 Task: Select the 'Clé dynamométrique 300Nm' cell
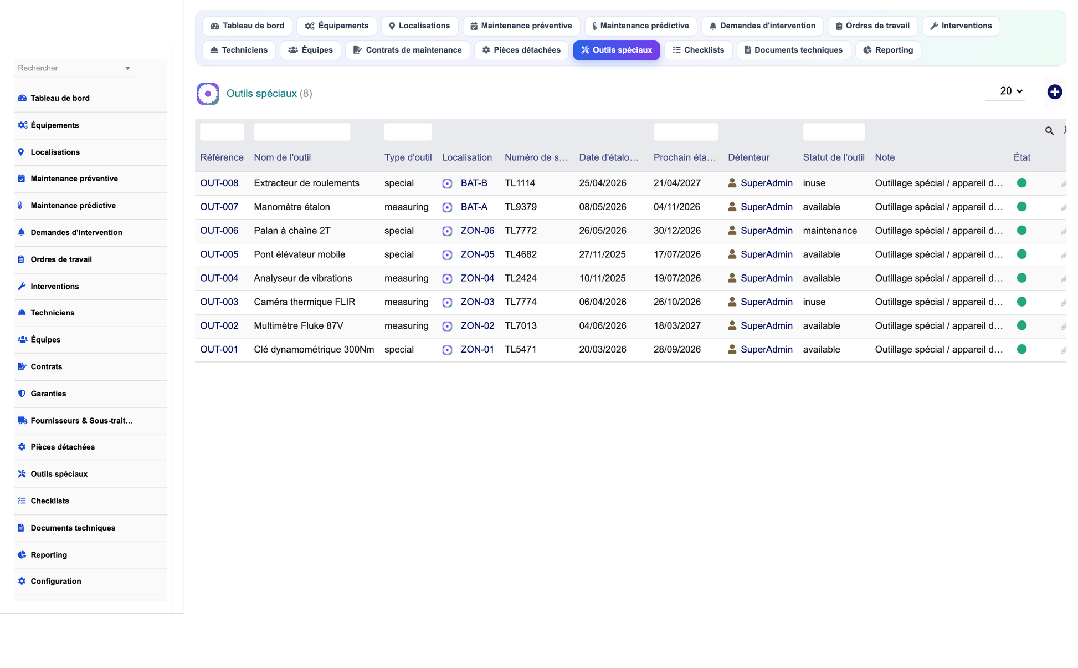pos(314,350)
